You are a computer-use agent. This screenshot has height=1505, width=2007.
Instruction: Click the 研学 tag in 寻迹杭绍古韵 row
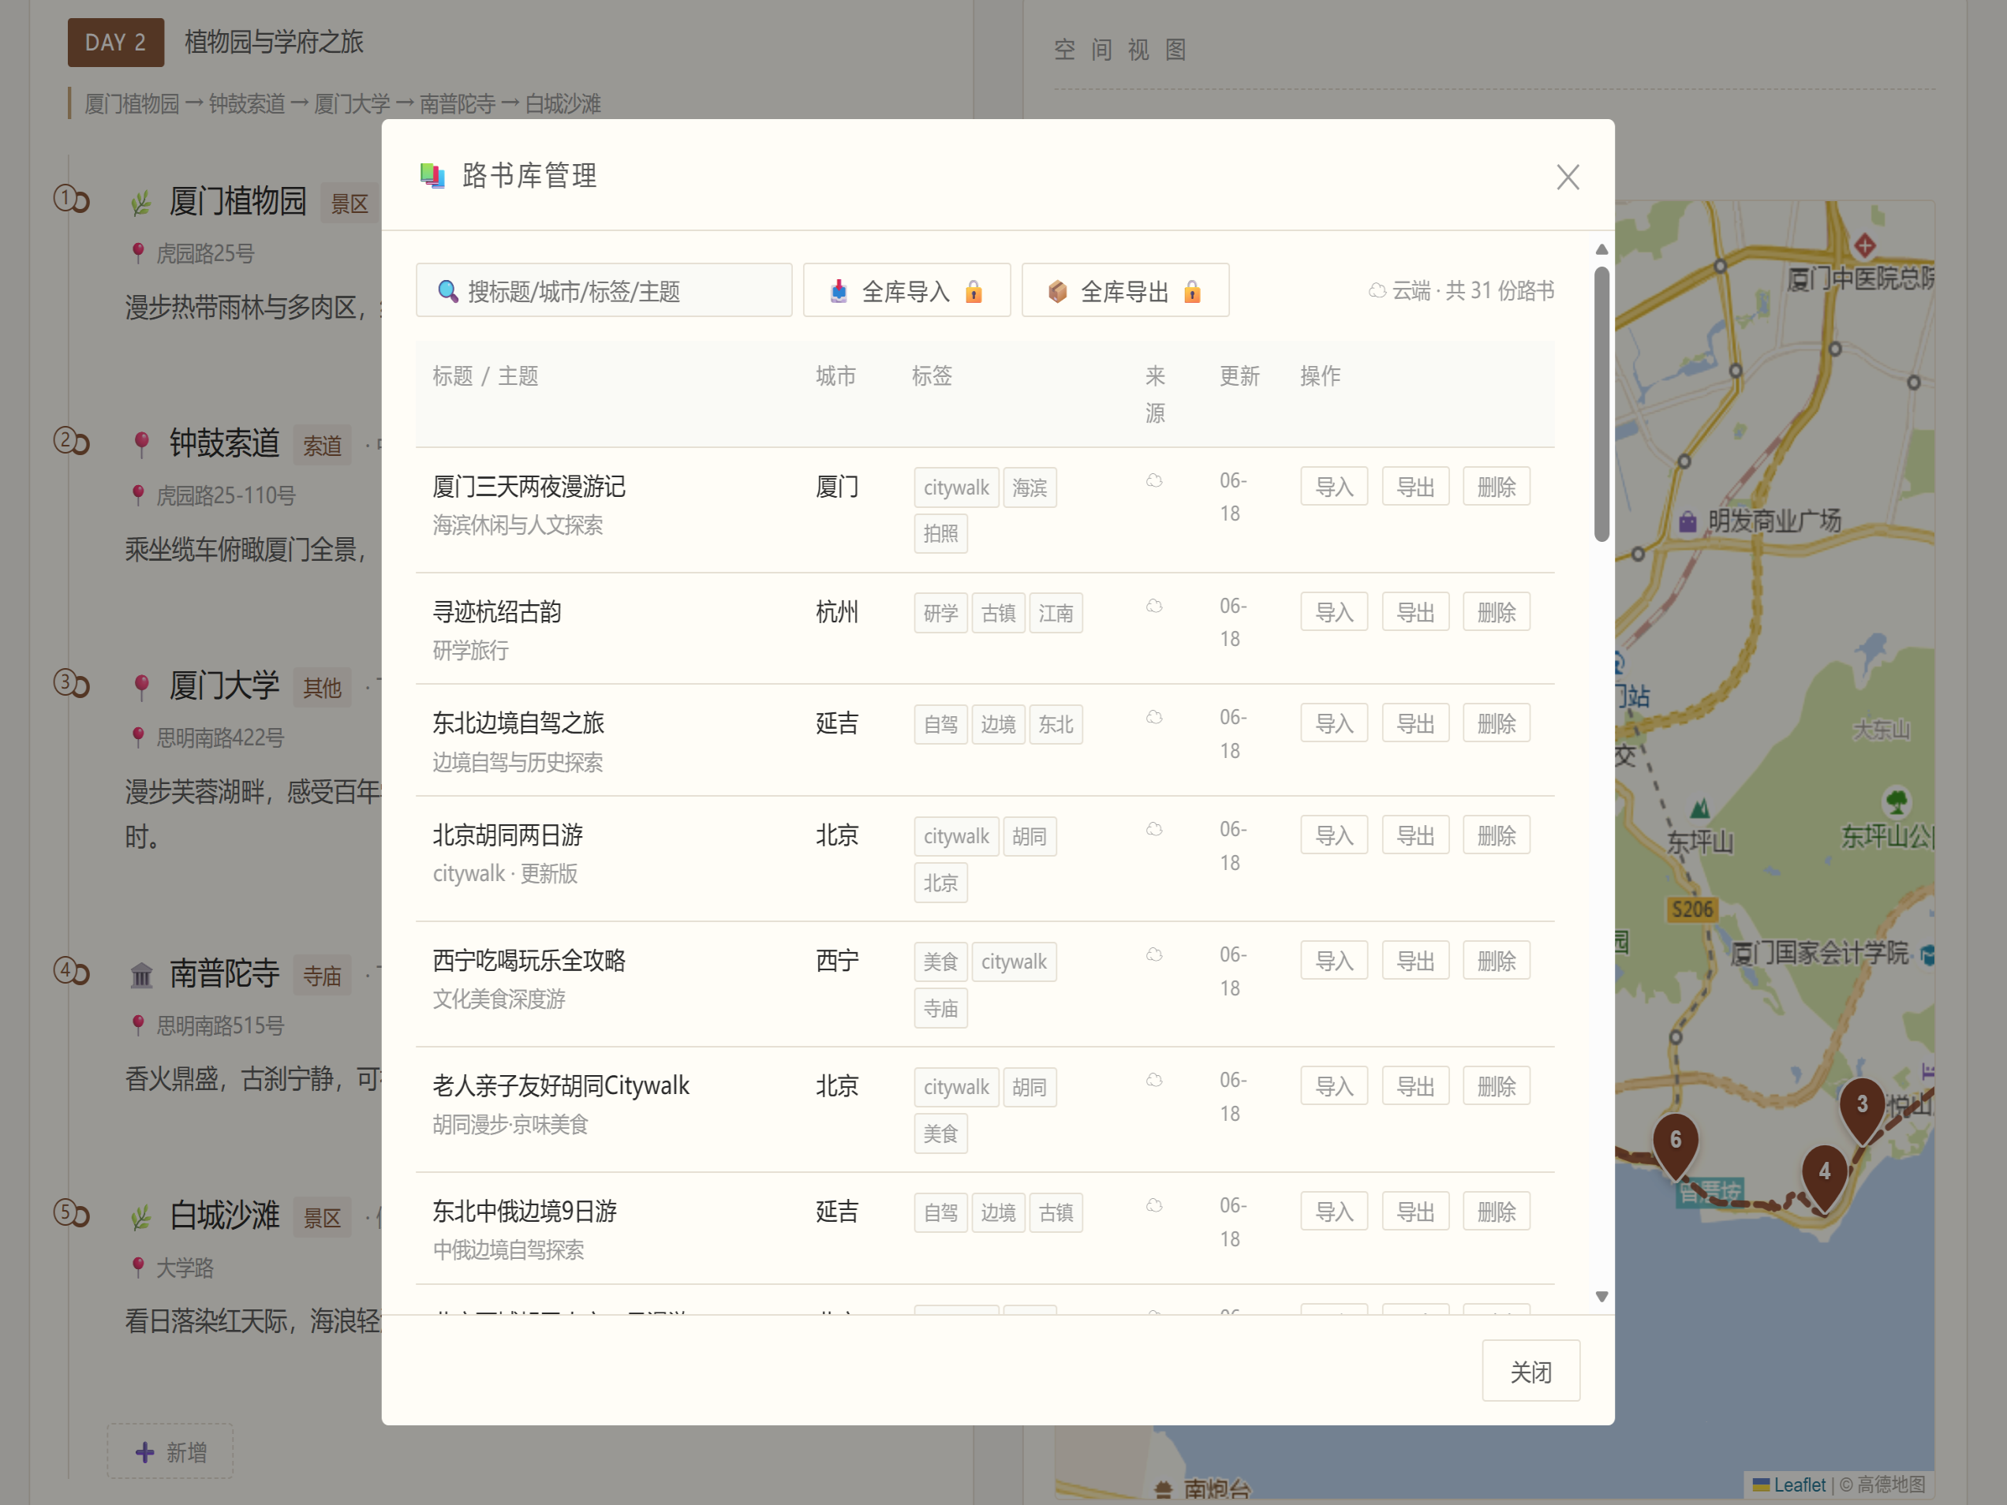[940, 613]
